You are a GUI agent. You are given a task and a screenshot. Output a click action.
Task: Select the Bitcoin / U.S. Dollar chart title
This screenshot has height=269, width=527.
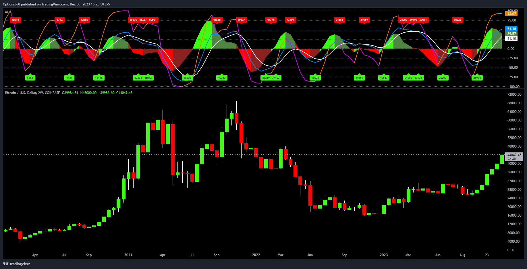[x=32, y=93]
